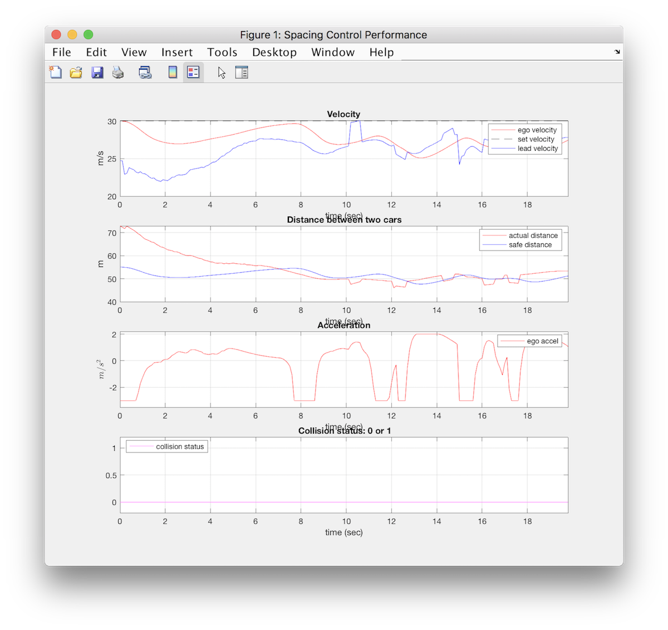Click the 'Distance between two cars' title

344,220
